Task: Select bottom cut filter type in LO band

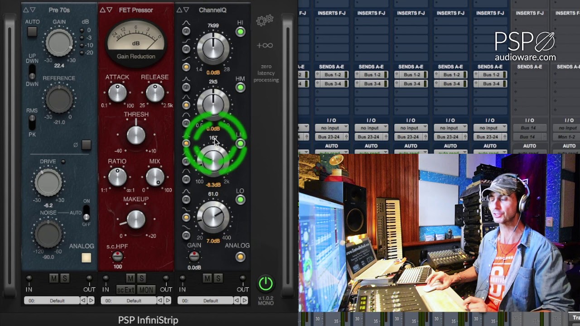Action: (x=186, y=235)
